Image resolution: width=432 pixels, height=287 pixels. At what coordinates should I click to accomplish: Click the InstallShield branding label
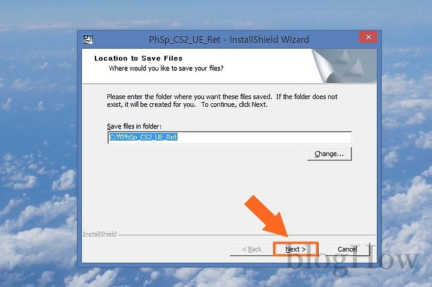tap(100, 234)
